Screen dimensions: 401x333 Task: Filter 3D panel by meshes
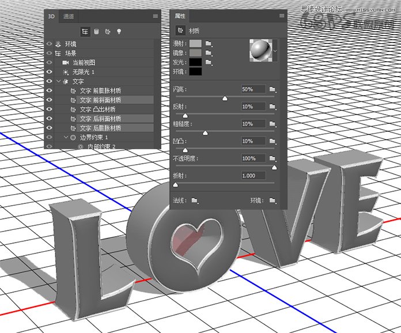point(96,32)
